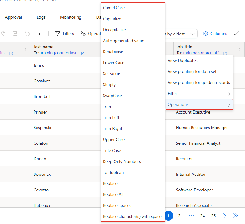Choose Auto-generated value operation
Image resolution: width=245 pixels, height=224 pixels.
coord(133,41)
